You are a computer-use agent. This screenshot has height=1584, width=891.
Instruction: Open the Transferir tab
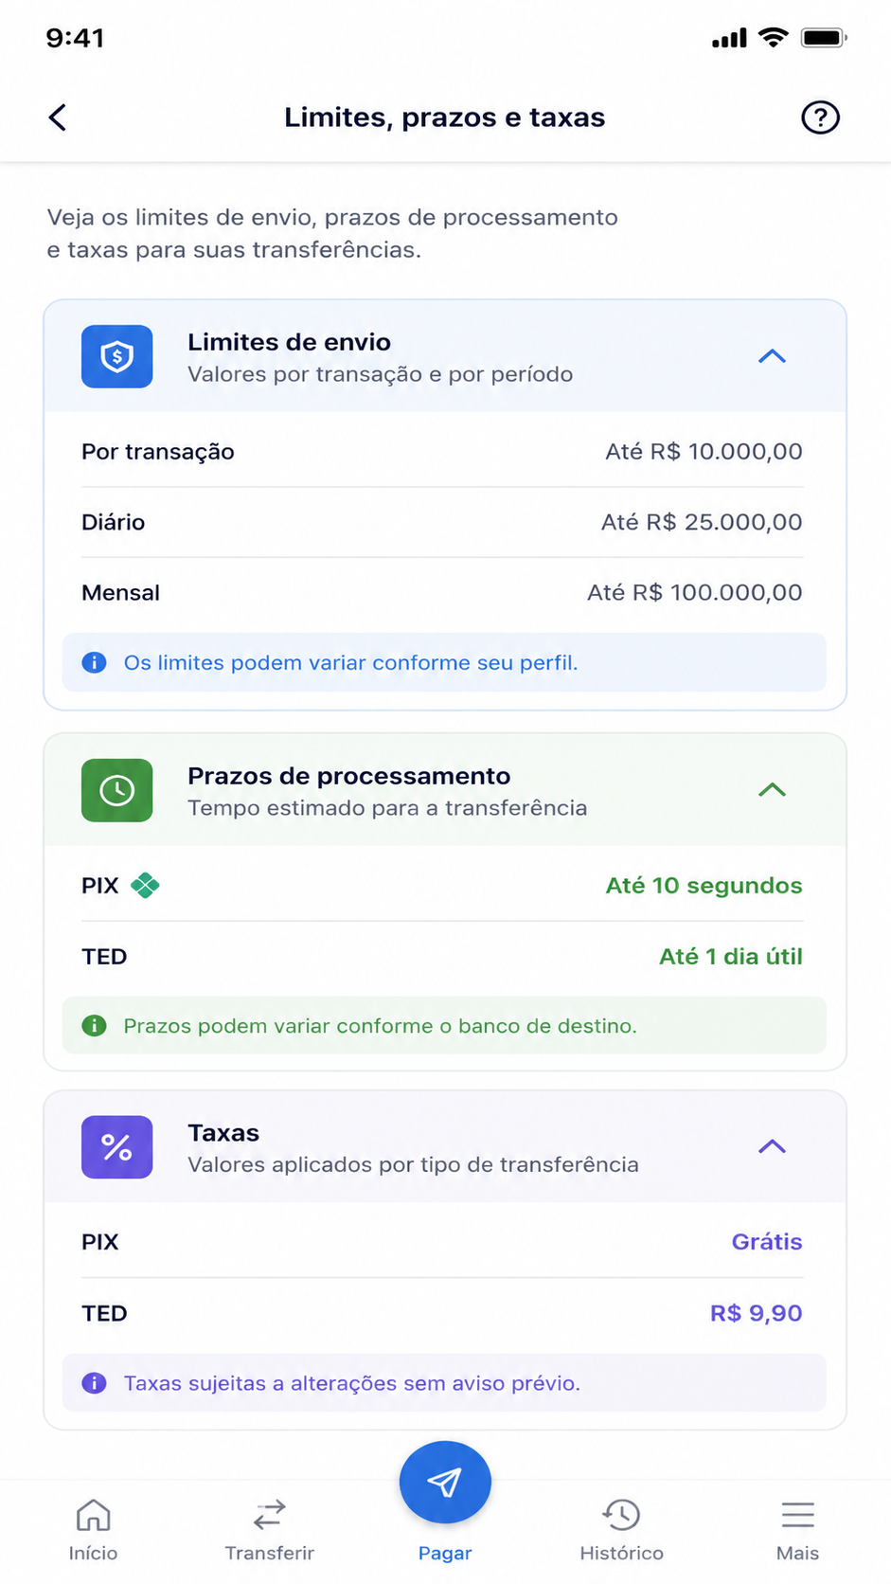tap(269, 1529)
